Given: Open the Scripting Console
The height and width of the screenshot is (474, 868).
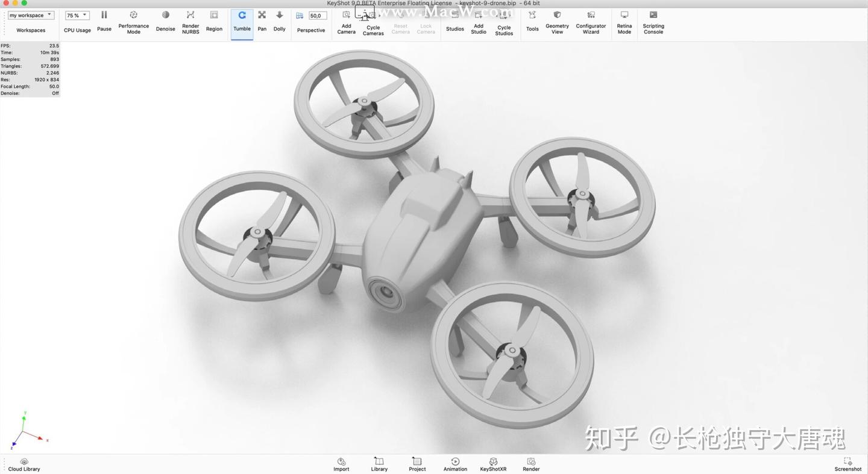Looking at the screenshot, I should (653, 15).
